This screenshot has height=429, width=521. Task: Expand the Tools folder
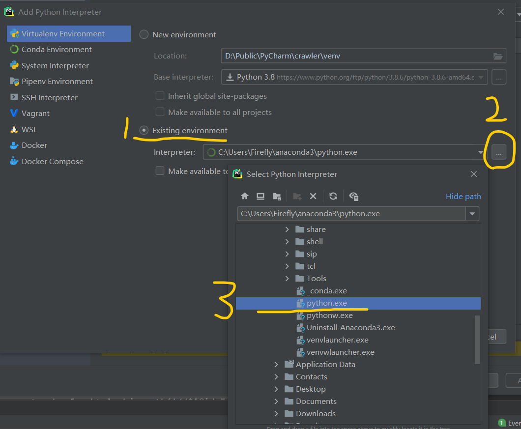pos(287,279)
